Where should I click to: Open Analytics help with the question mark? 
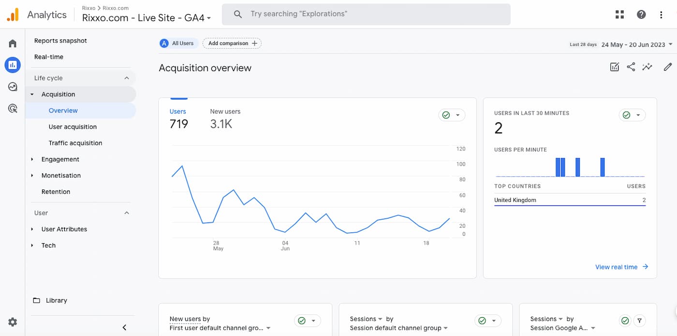pyautogui.click(x=641, y=14)
